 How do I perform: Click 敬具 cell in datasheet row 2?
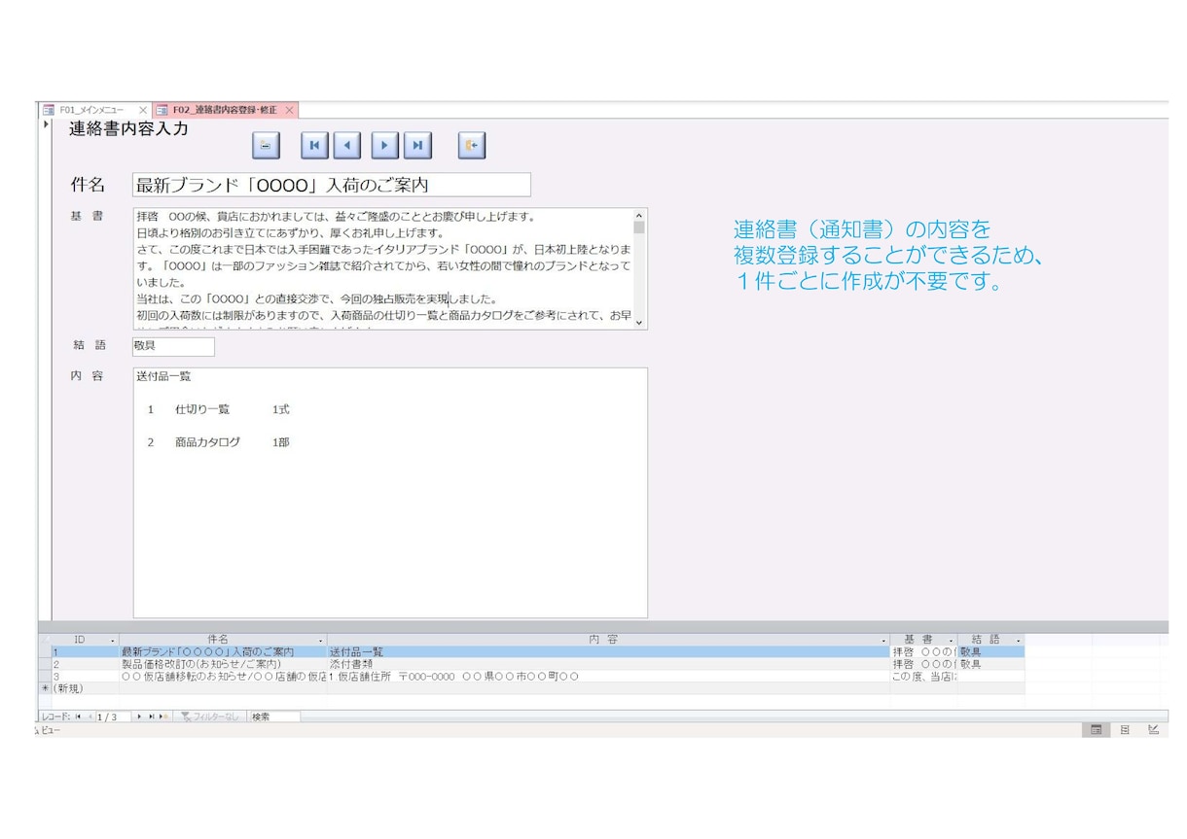pos(990,664)
